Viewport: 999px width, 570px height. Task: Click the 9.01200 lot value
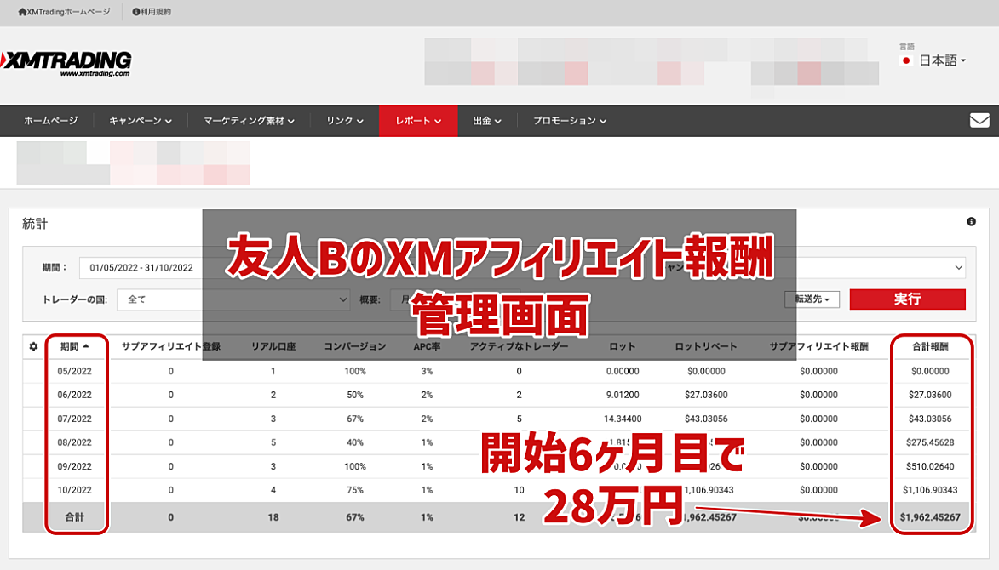(623, 395)
